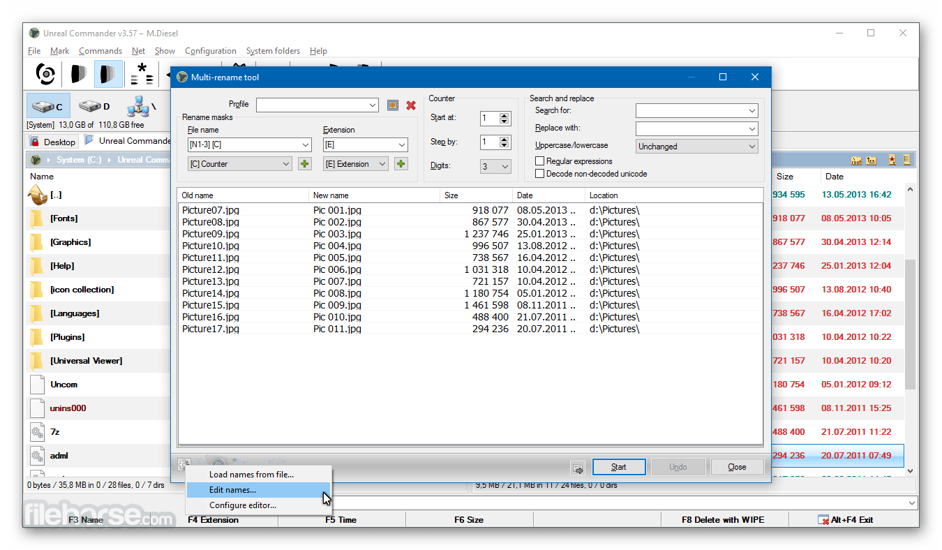The height and width of the screenshot is (550, 942).
Task: Open the Digits dropdown
Action: click(495, 167)
